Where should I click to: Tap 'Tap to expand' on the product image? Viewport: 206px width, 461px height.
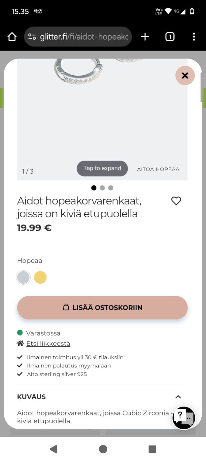(102, 168)
